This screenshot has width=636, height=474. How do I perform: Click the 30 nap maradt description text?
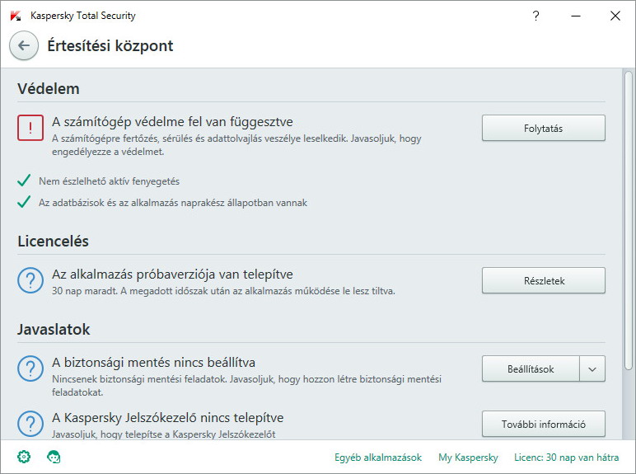click(x=223, y=291)
